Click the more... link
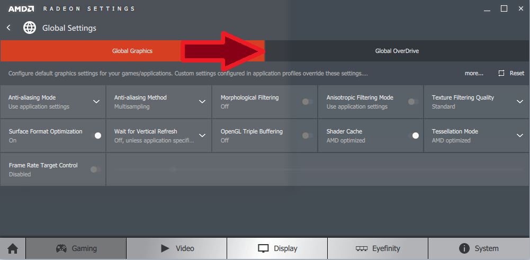This screenshot has width=530, height=260. 474,73
